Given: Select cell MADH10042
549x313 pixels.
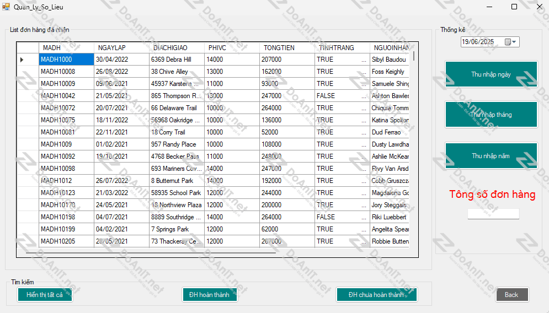Looking at the screenshot, I should point(66,96).
